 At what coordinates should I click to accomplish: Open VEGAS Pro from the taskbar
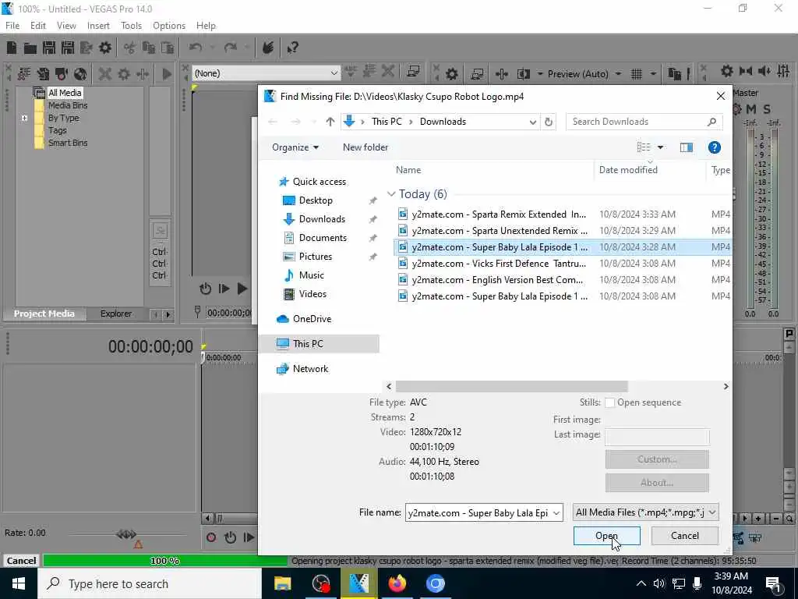(358, 583)
